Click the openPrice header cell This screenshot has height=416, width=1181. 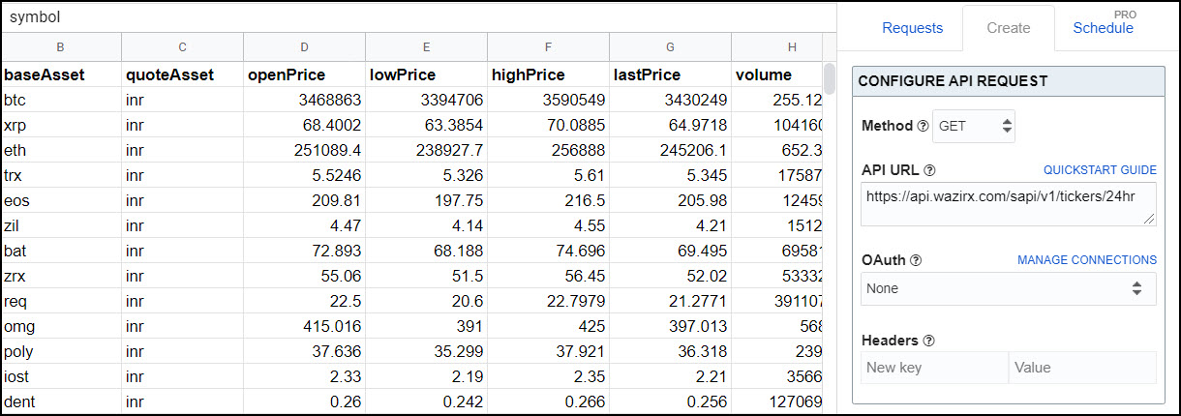pyautogui.click(x=304, y=74)
